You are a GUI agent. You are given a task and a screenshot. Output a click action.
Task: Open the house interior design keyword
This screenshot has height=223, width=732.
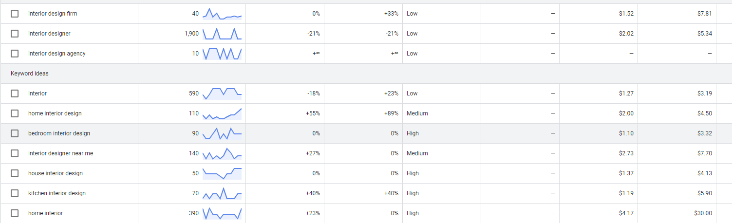(56, 173)
